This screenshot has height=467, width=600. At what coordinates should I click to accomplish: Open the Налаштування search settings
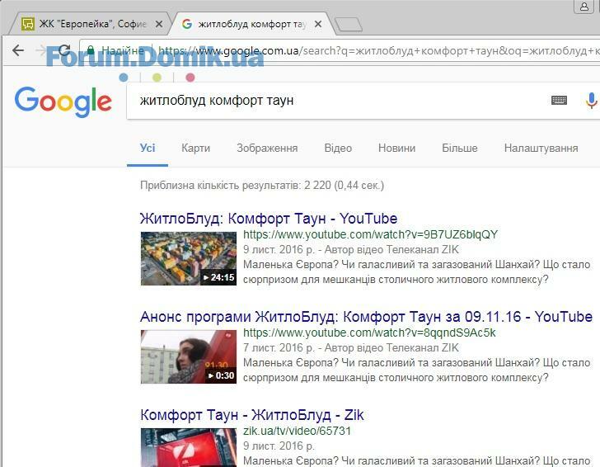tap(541, 149)
